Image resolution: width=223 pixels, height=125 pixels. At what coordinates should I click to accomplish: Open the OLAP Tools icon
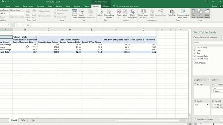(x=152, y=11)
